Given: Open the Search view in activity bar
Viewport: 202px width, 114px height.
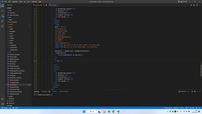Looking at the screenshot, I should pos(3,11).
